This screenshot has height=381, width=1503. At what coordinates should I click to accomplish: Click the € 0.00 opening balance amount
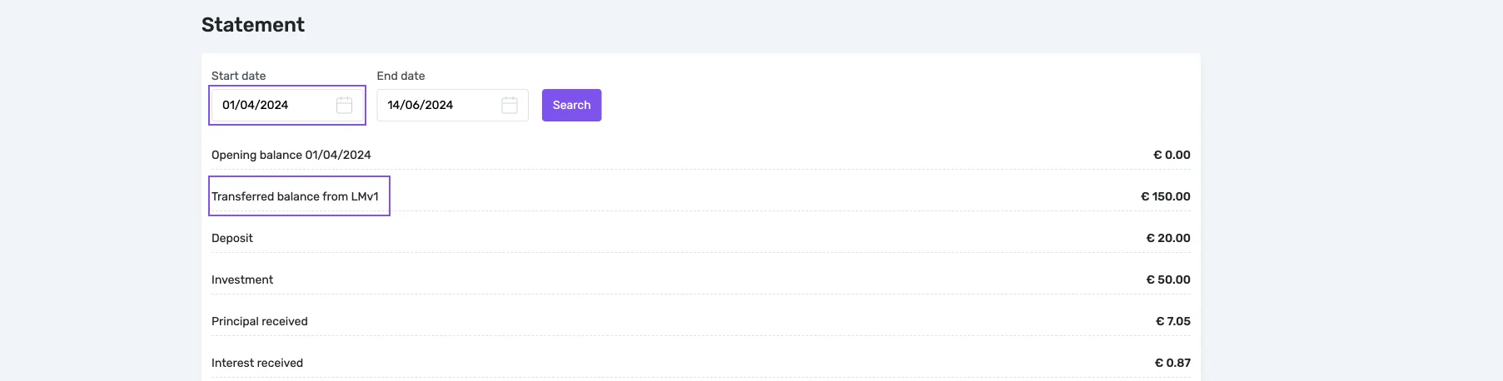[1171, 155]
